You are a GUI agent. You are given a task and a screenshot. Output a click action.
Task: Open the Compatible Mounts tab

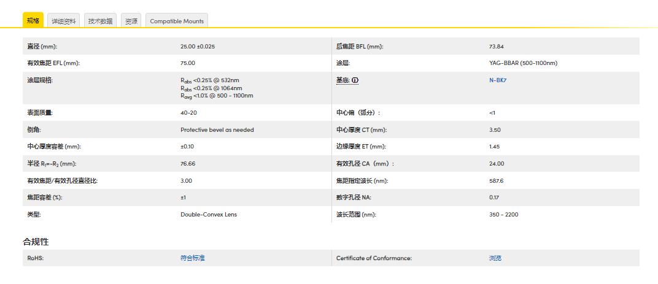tap(177, 21)
